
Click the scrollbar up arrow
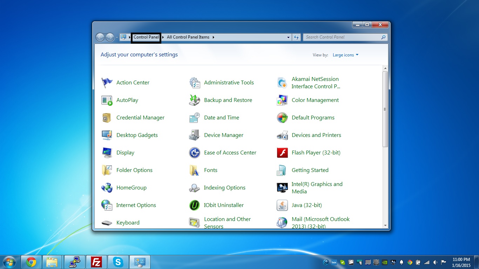[385, 68]
